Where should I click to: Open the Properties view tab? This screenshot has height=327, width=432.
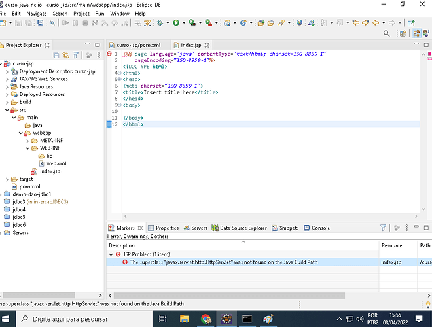[x=164, y=228]
